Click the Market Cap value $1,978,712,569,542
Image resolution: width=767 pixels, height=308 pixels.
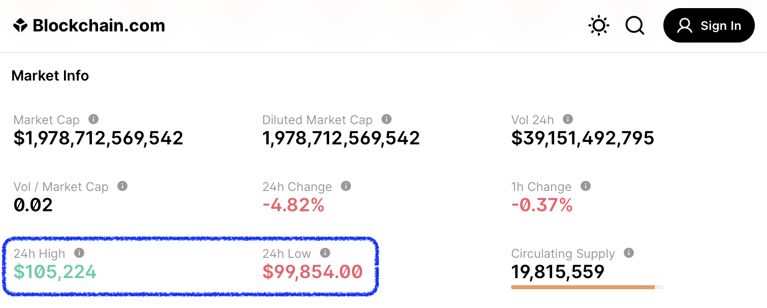[98, 138]
